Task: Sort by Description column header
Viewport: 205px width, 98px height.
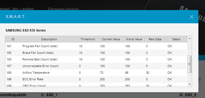Action: 49,39
